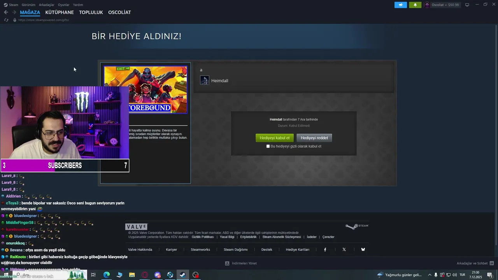Screen dimensions: 498x280
Task: Click Heimdall's small avatar image
Action: (x=205, y=80)
